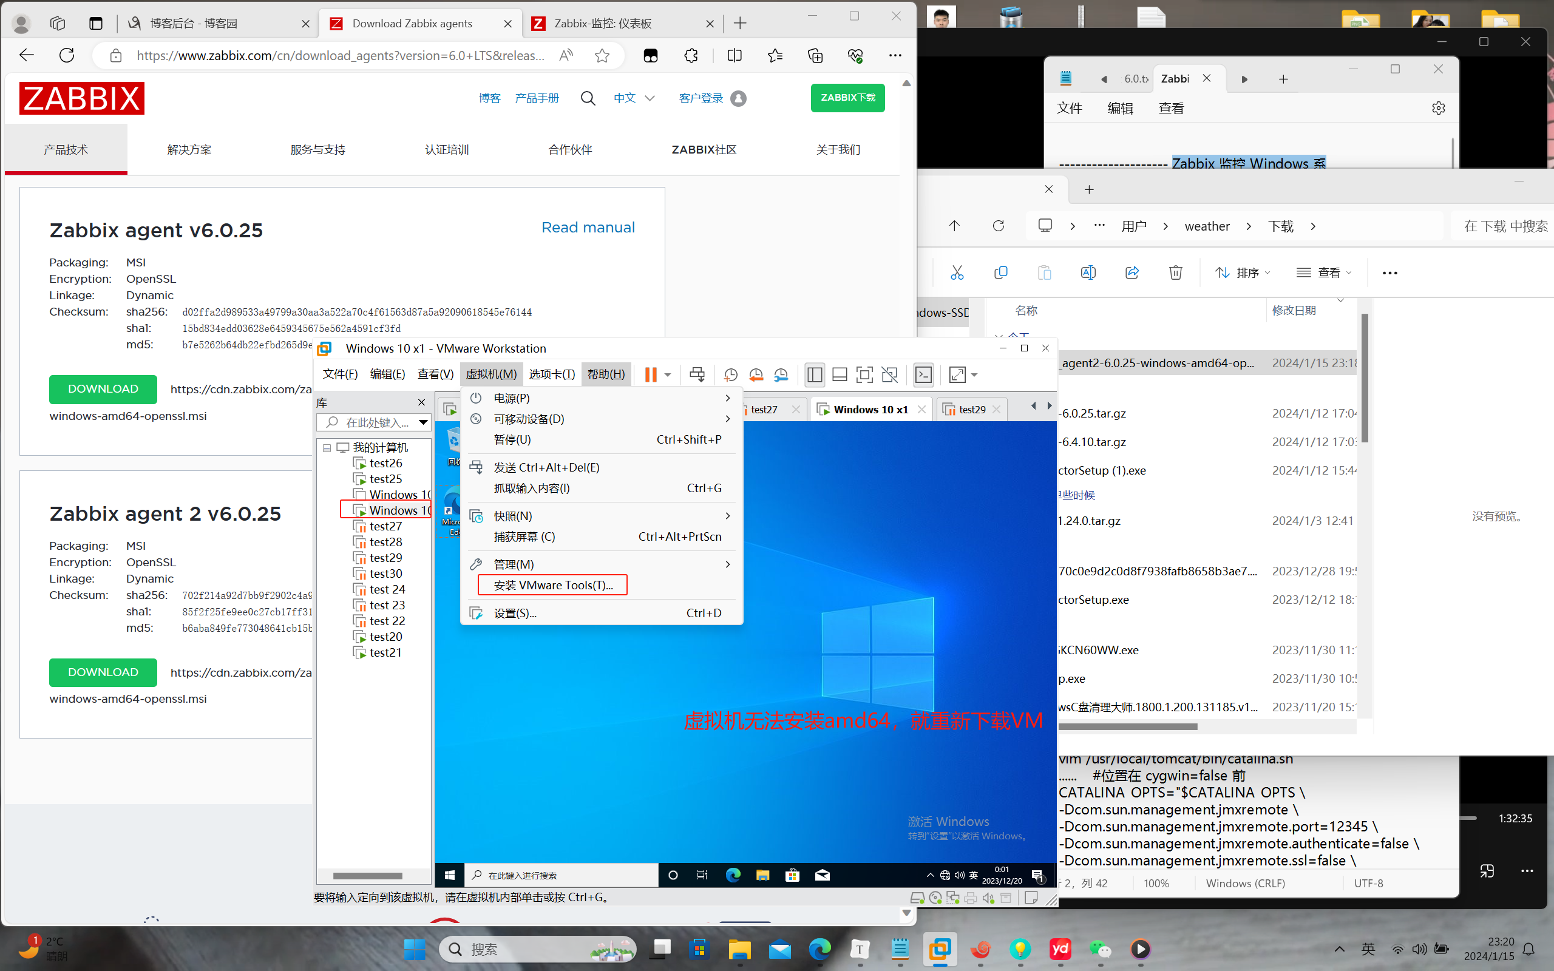
Task: Click the delete trash icon in File Explorer
Action: 1175,272
